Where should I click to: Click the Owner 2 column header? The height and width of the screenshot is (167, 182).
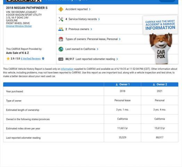point(160,85)
